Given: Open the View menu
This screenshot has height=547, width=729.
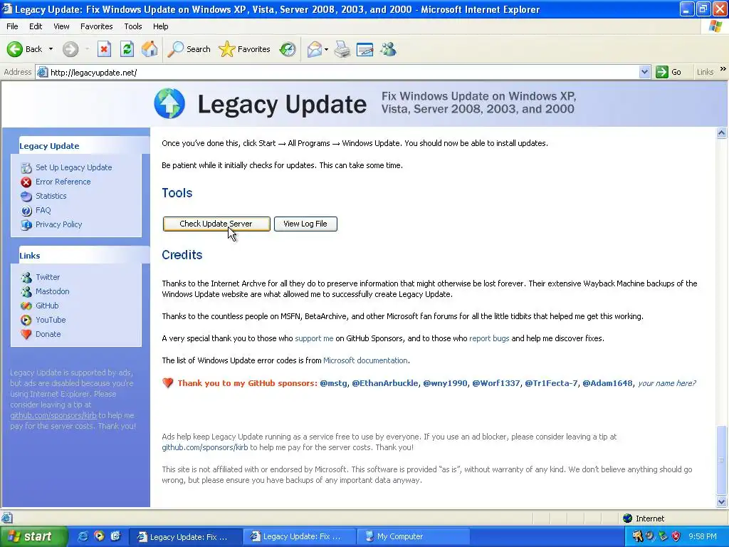Looking at the screenshot, I should [x=61, y=26].
